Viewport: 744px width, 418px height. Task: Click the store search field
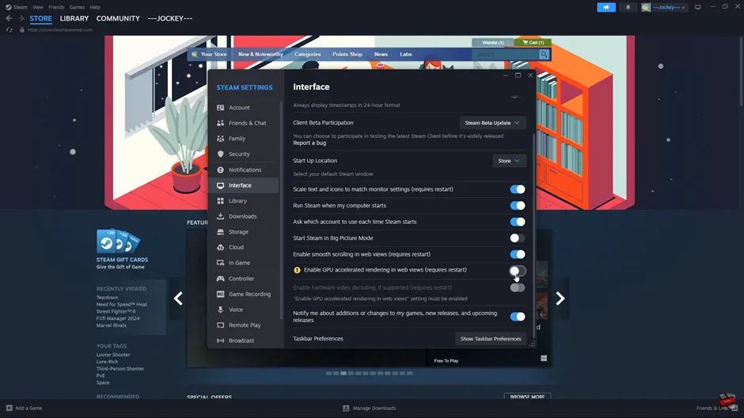[506, 55]
